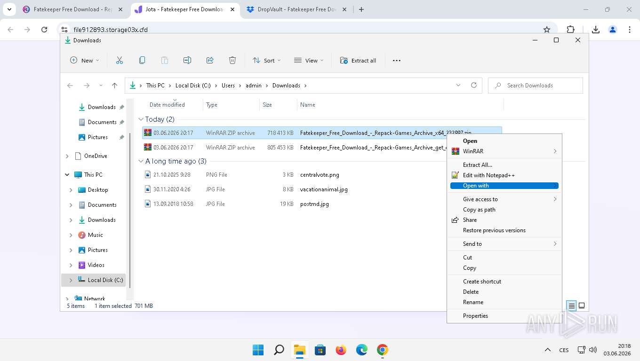Sort by Date modified column header
Screen dimensions: 640x361
167,105
